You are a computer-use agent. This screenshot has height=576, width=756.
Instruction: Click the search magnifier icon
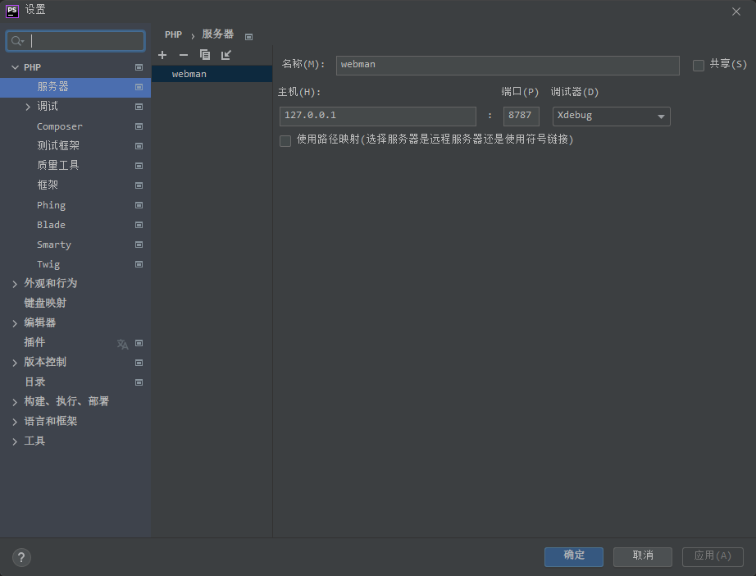[x=17, y=42]
